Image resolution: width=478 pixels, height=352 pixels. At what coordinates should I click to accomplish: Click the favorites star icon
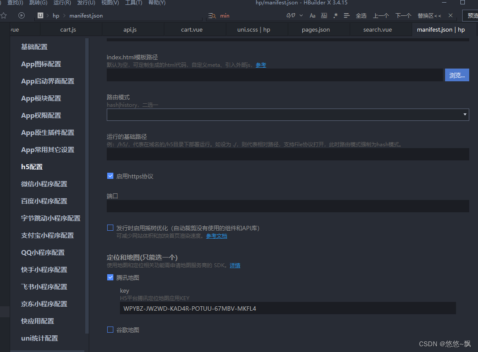(5, 15)
